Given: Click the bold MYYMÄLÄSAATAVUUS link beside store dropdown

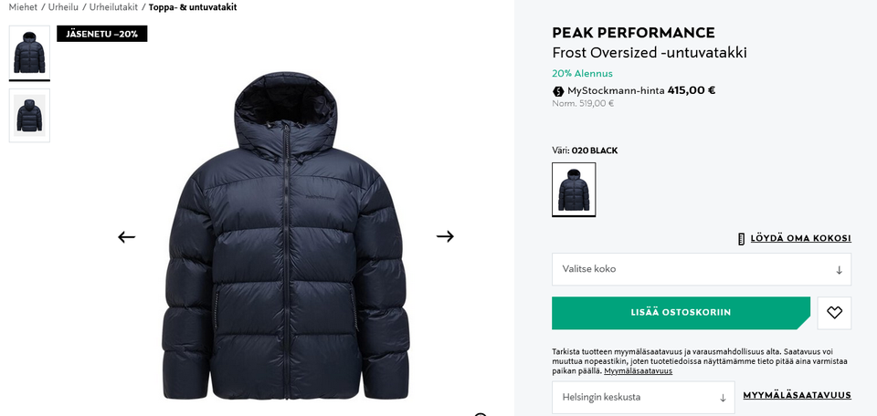Looking at the screenshot, I should click(x=797, y=395).
